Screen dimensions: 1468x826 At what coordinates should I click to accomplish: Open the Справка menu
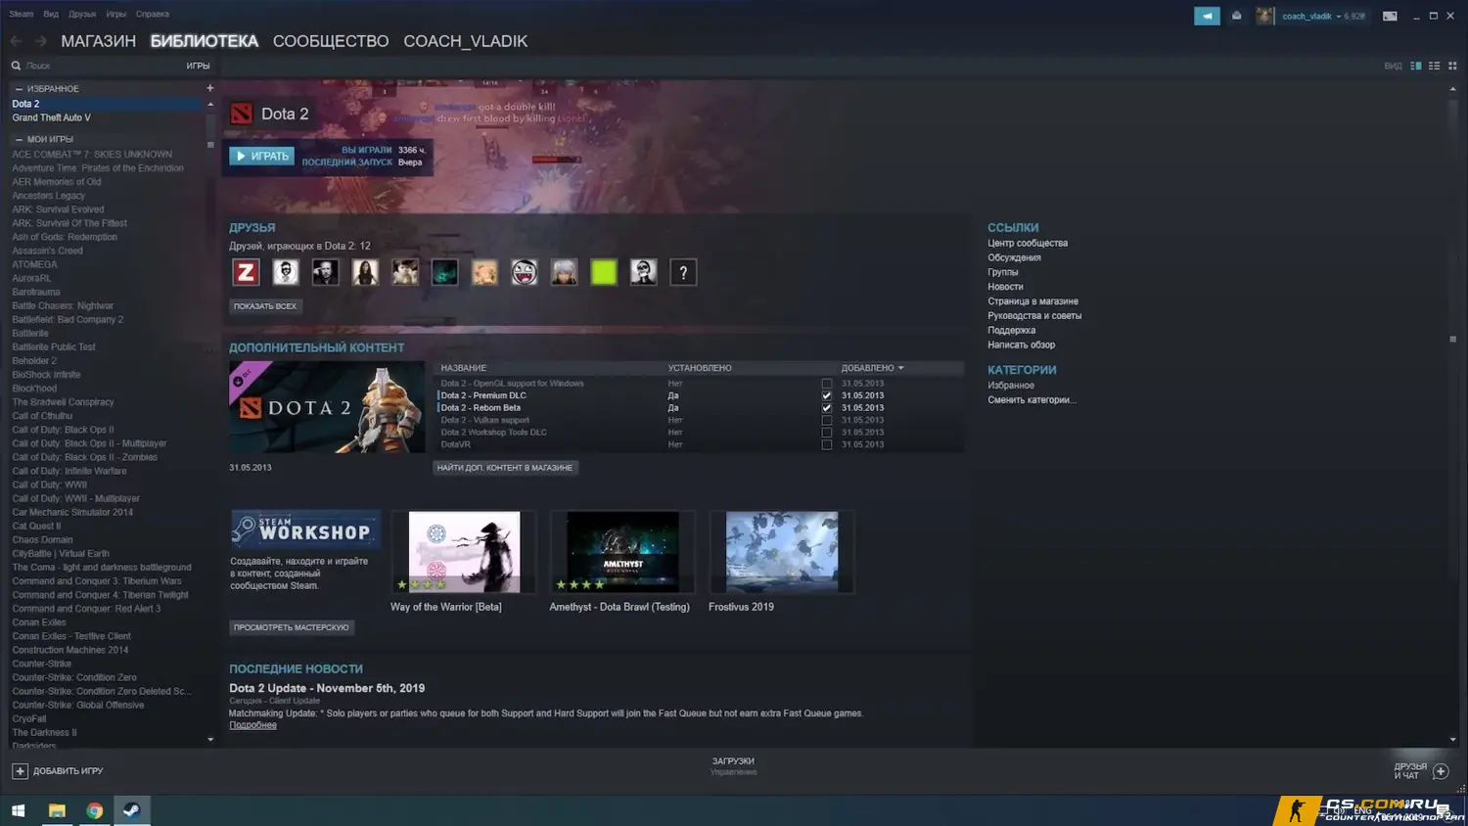(x=153, y=15)
